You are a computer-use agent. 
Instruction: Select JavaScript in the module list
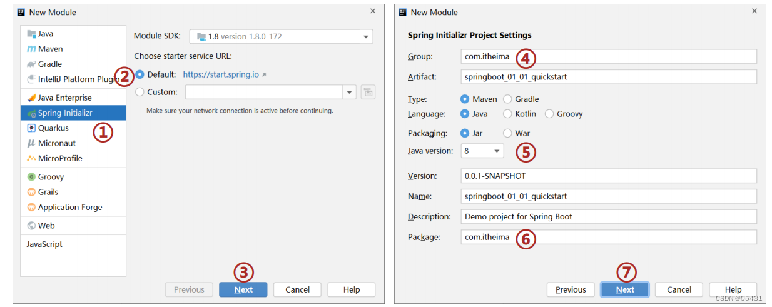tap(44, 244)
